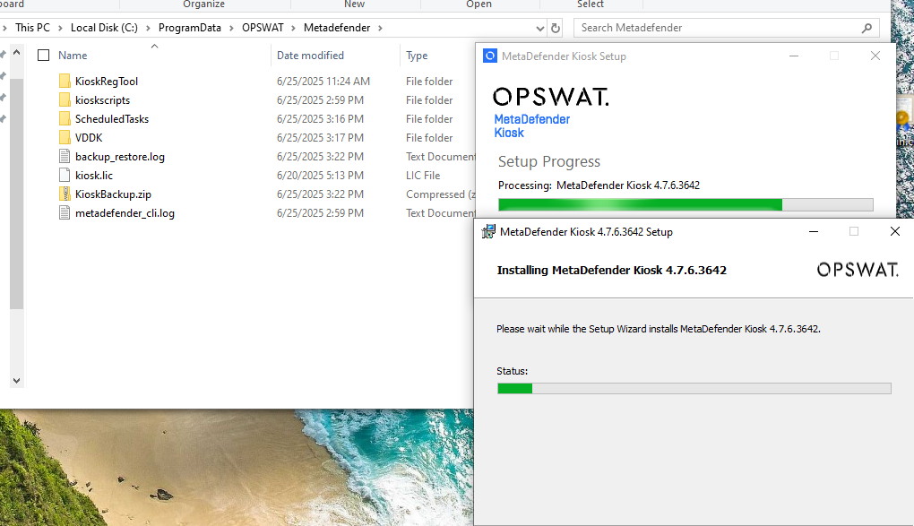Viewport: 914px width, 526px height.
Task: Select the ScheduledTasks folder name
Action: click(112, 119)
